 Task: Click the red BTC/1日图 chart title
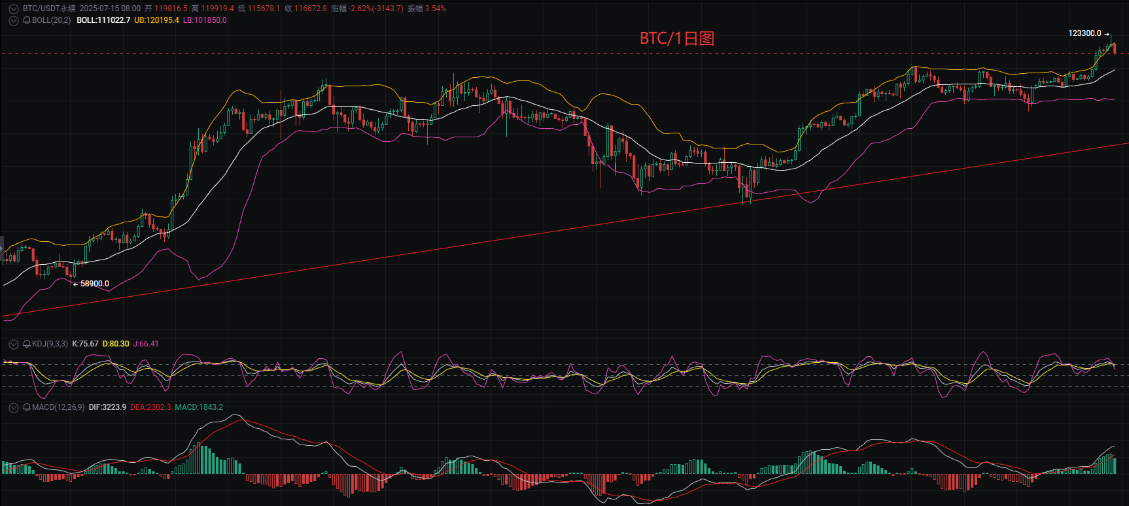tap(677, 39)
